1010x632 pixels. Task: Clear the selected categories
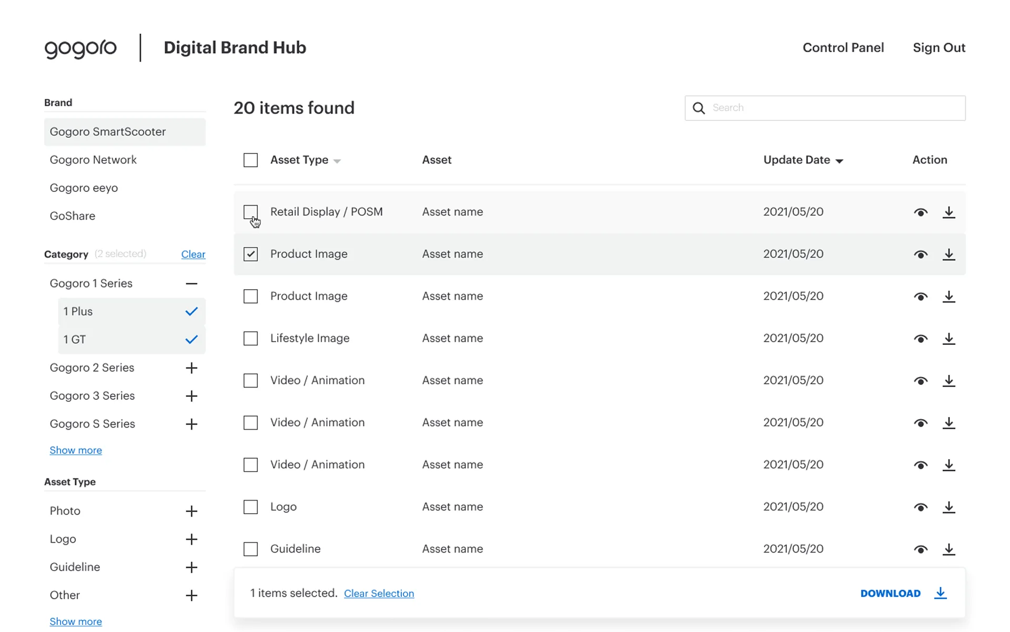pyautogui.click(x=193, y=254)
